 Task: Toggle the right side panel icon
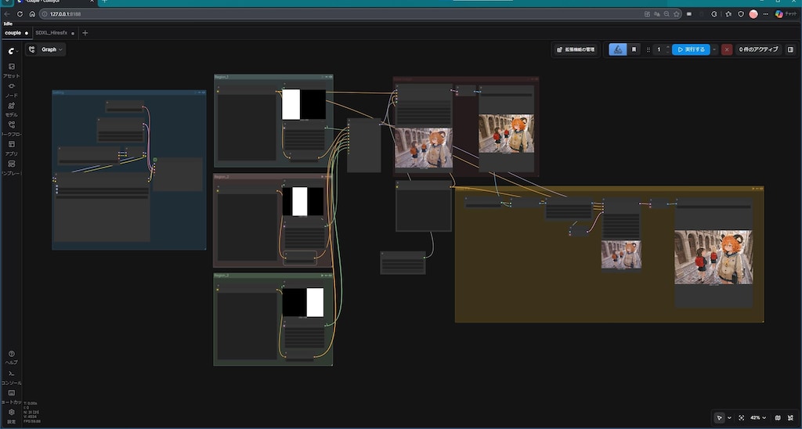coord(790,49)
